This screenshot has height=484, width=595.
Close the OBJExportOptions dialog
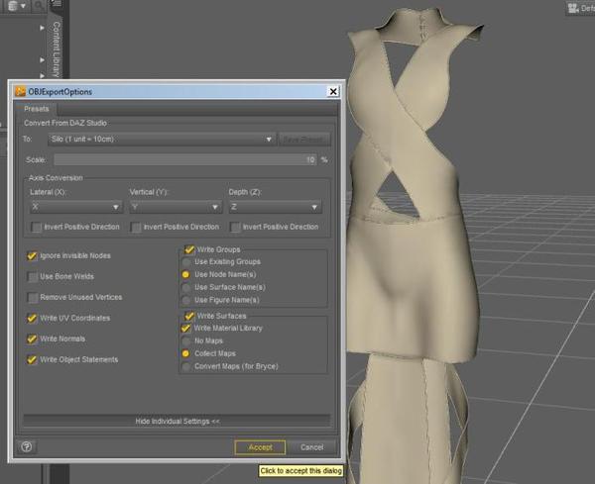[x=333, y=91]
